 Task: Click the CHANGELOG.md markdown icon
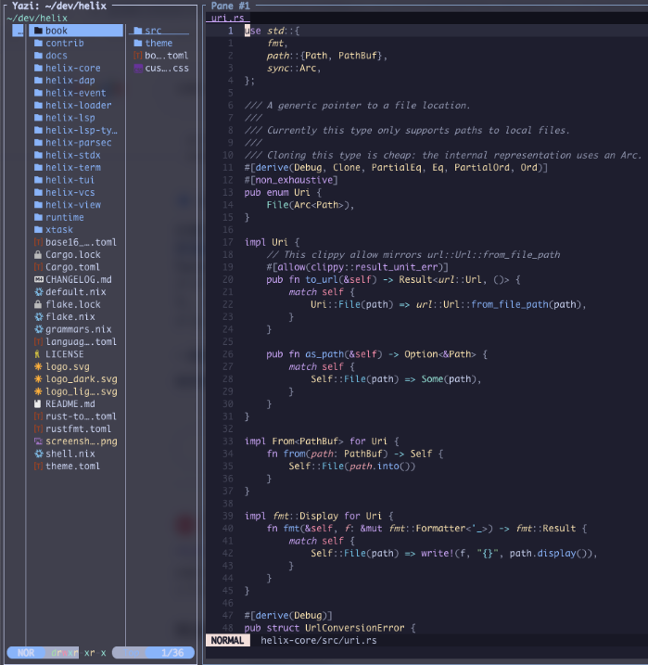point(39,279)
